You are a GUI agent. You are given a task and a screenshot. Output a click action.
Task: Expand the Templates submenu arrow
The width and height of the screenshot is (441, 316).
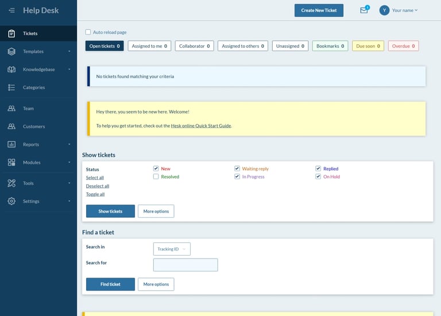click(x=69, y=52)
